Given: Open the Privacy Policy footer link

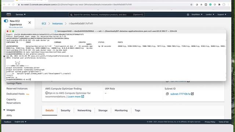Looking at the screenshot, I should (x=210, y=122).
